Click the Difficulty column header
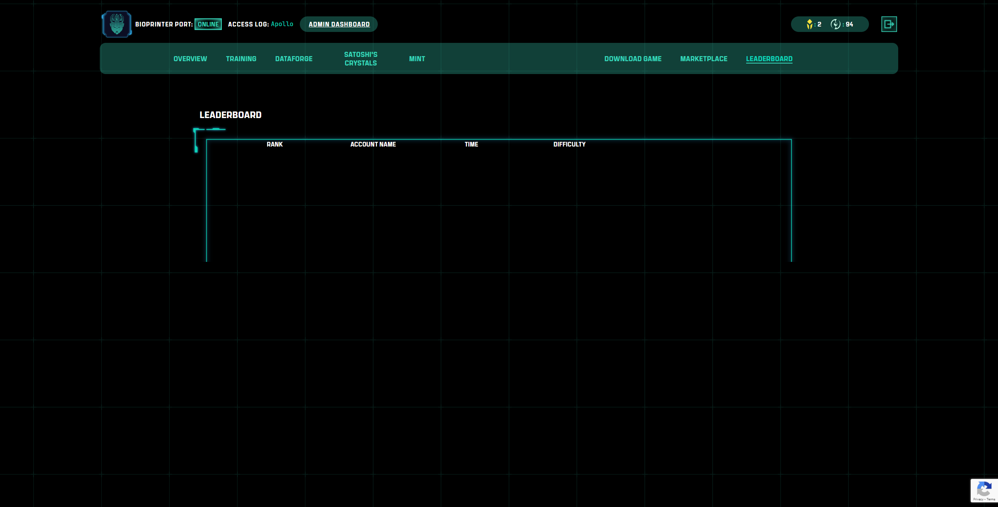998x507 pixels. (569, 144)
